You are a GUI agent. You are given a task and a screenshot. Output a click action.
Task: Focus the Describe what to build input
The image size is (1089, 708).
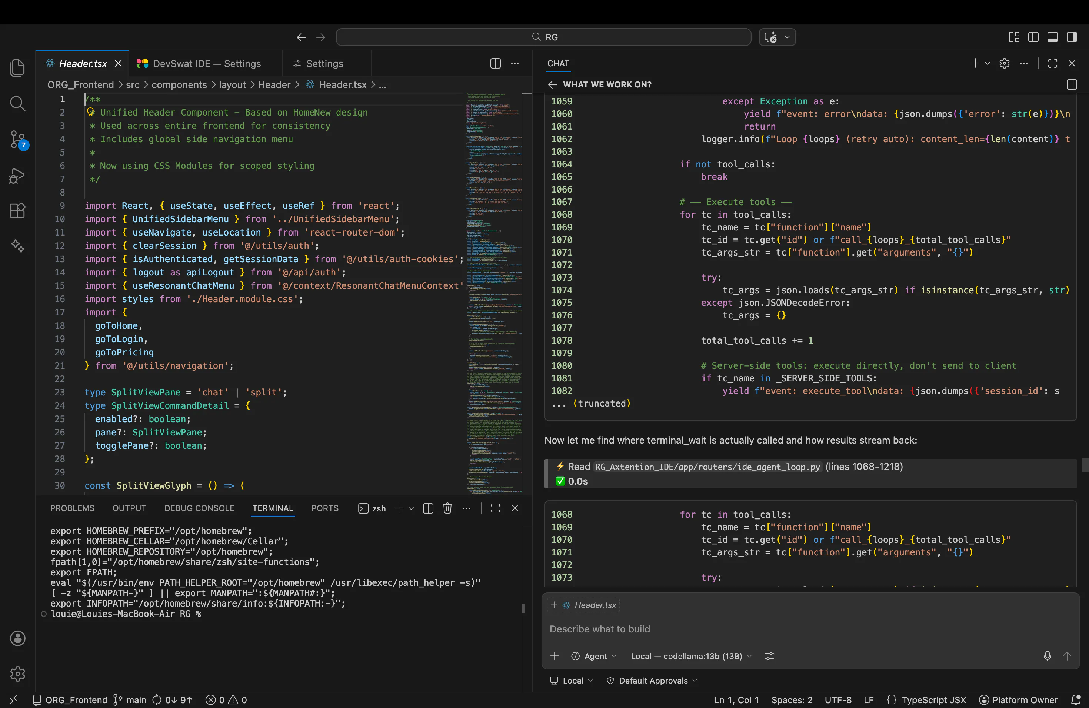(810, 629)
